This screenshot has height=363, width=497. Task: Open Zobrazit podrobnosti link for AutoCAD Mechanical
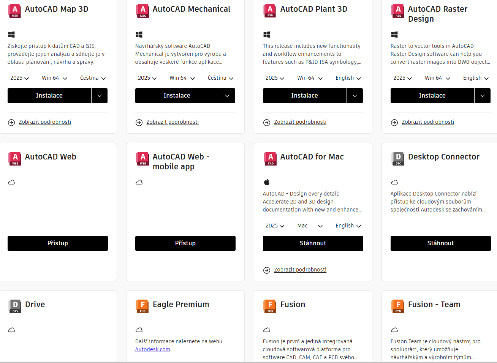[173, 122]
